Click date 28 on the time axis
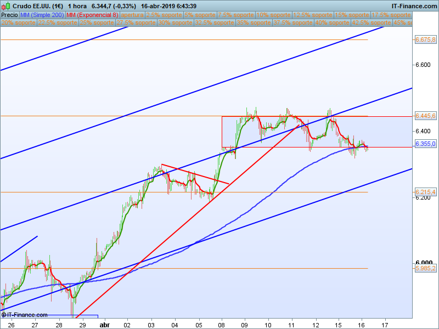This screenshot has width=439, height=329. pyautogui.click(x=59, y=325)
